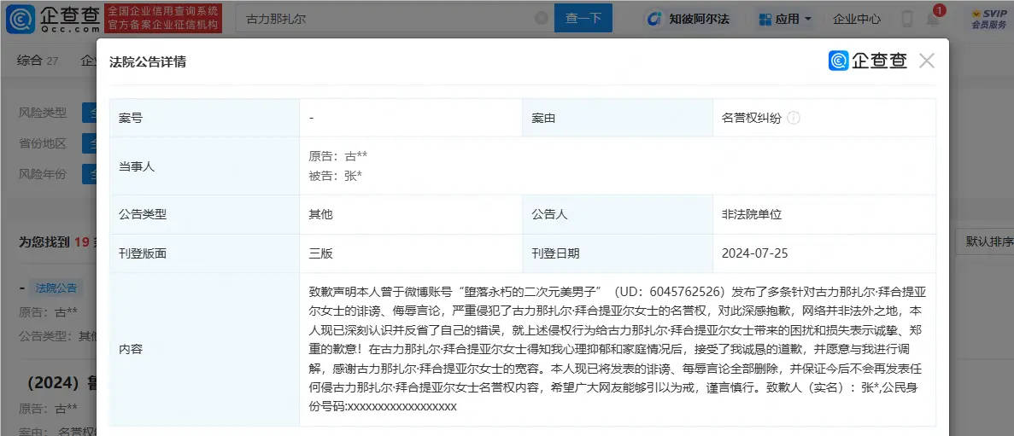The height and width of the screenshot is (436, 1014).
Task: Click the 案号 header cell
Action: tap(204, 118)
